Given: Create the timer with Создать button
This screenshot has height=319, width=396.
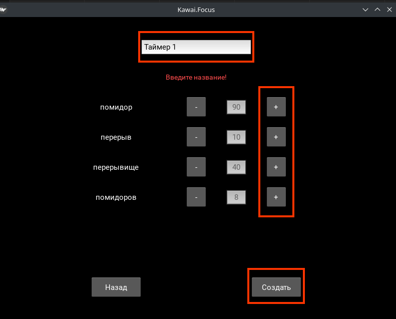Looking at the screenshot, I should 276,287.
